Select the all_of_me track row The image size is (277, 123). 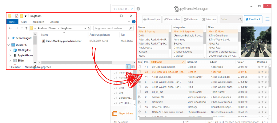(x=203, y=92)
